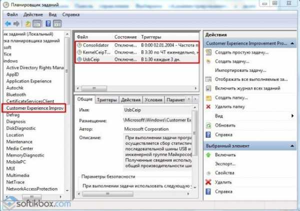Switch to the Параметры tab

(175, 100)
